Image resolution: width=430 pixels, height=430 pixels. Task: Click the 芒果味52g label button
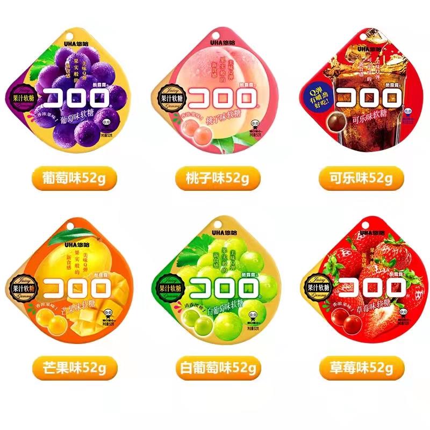pyautogui.click(x=75, y=368)
